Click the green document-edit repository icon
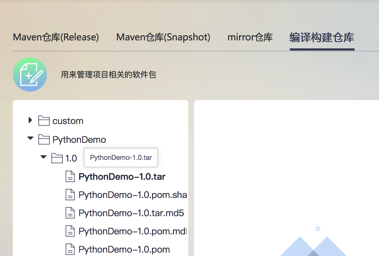This screenshot has width=379, height=256. pyautogui.click(x=30, y=75)
